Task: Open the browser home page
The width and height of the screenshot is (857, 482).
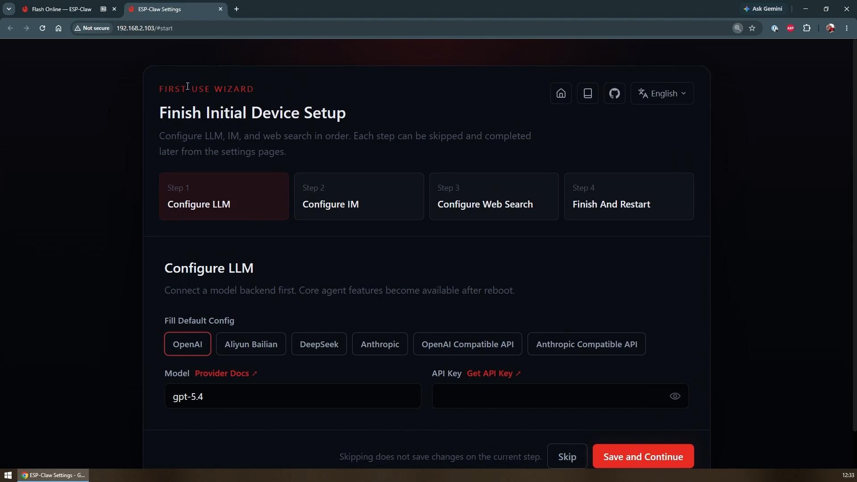Action: [58, 28]
